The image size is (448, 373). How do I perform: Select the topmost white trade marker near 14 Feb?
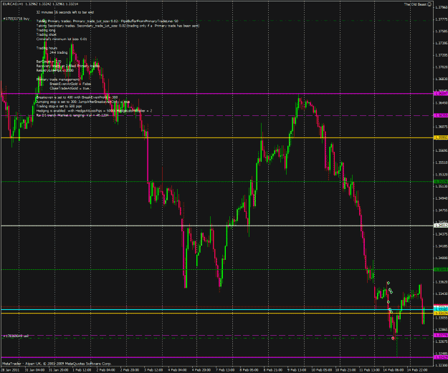click(389, 283)
